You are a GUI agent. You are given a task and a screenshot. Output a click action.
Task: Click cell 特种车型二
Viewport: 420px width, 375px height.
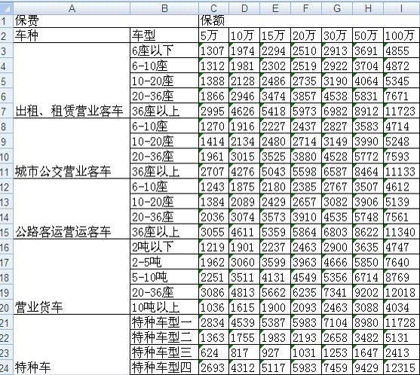coord(164,337)
